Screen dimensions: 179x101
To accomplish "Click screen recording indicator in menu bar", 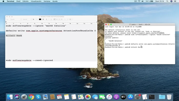I will click(135, 1).
